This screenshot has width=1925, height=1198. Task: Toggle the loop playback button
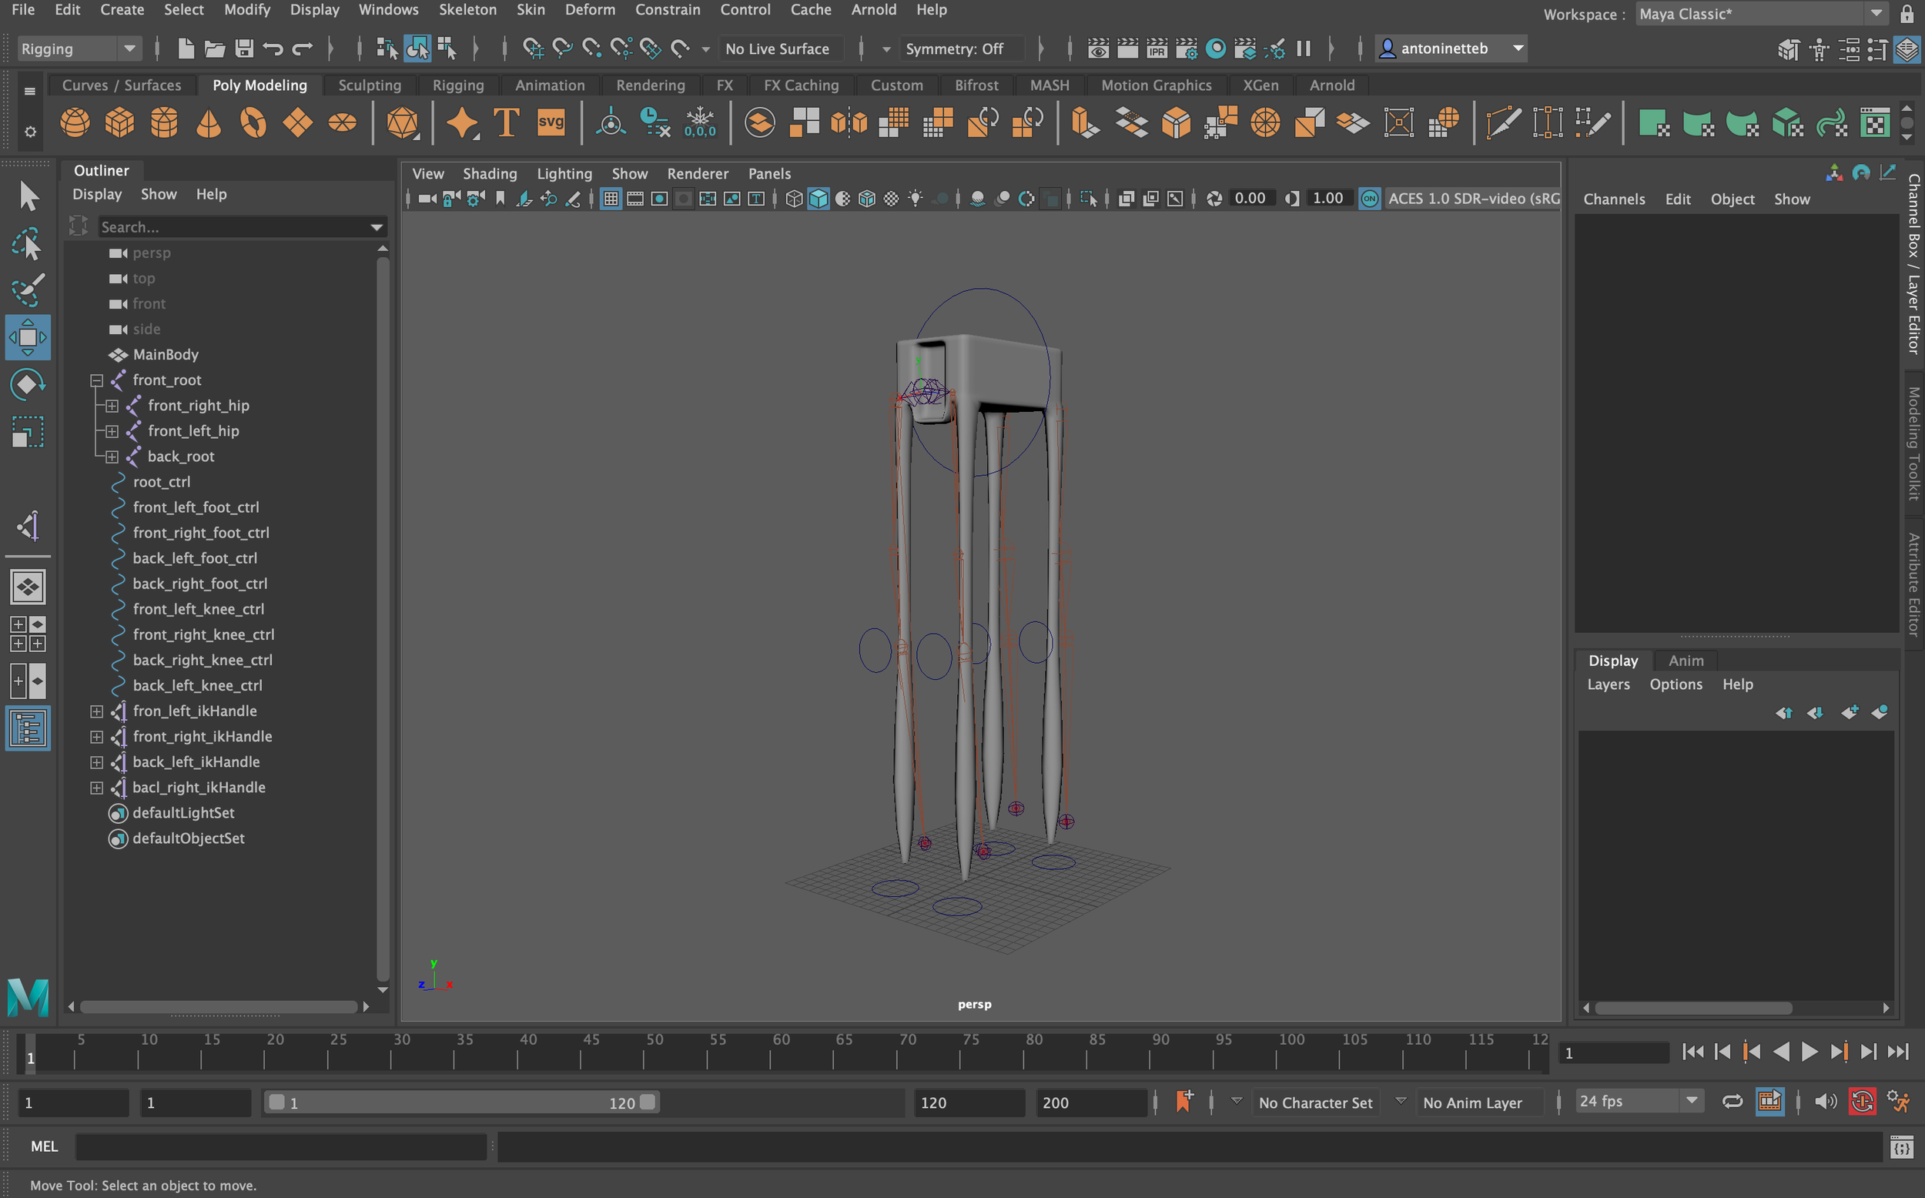tap(1732, 1102)
